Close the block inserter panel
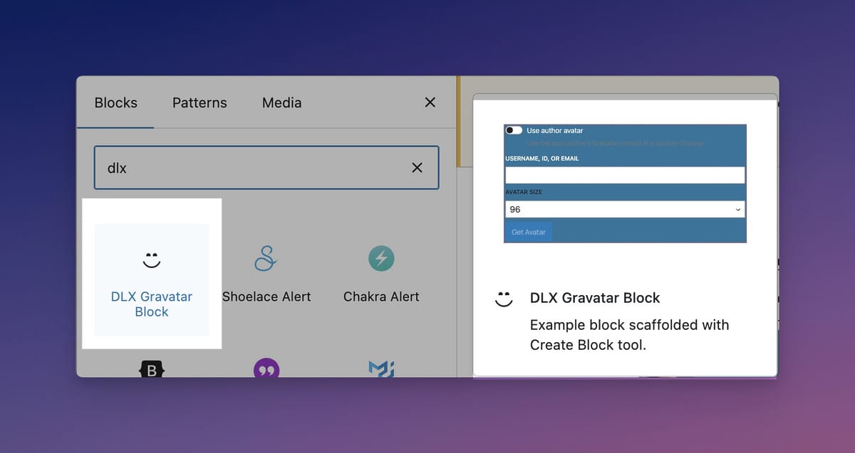 click(430, 102)
